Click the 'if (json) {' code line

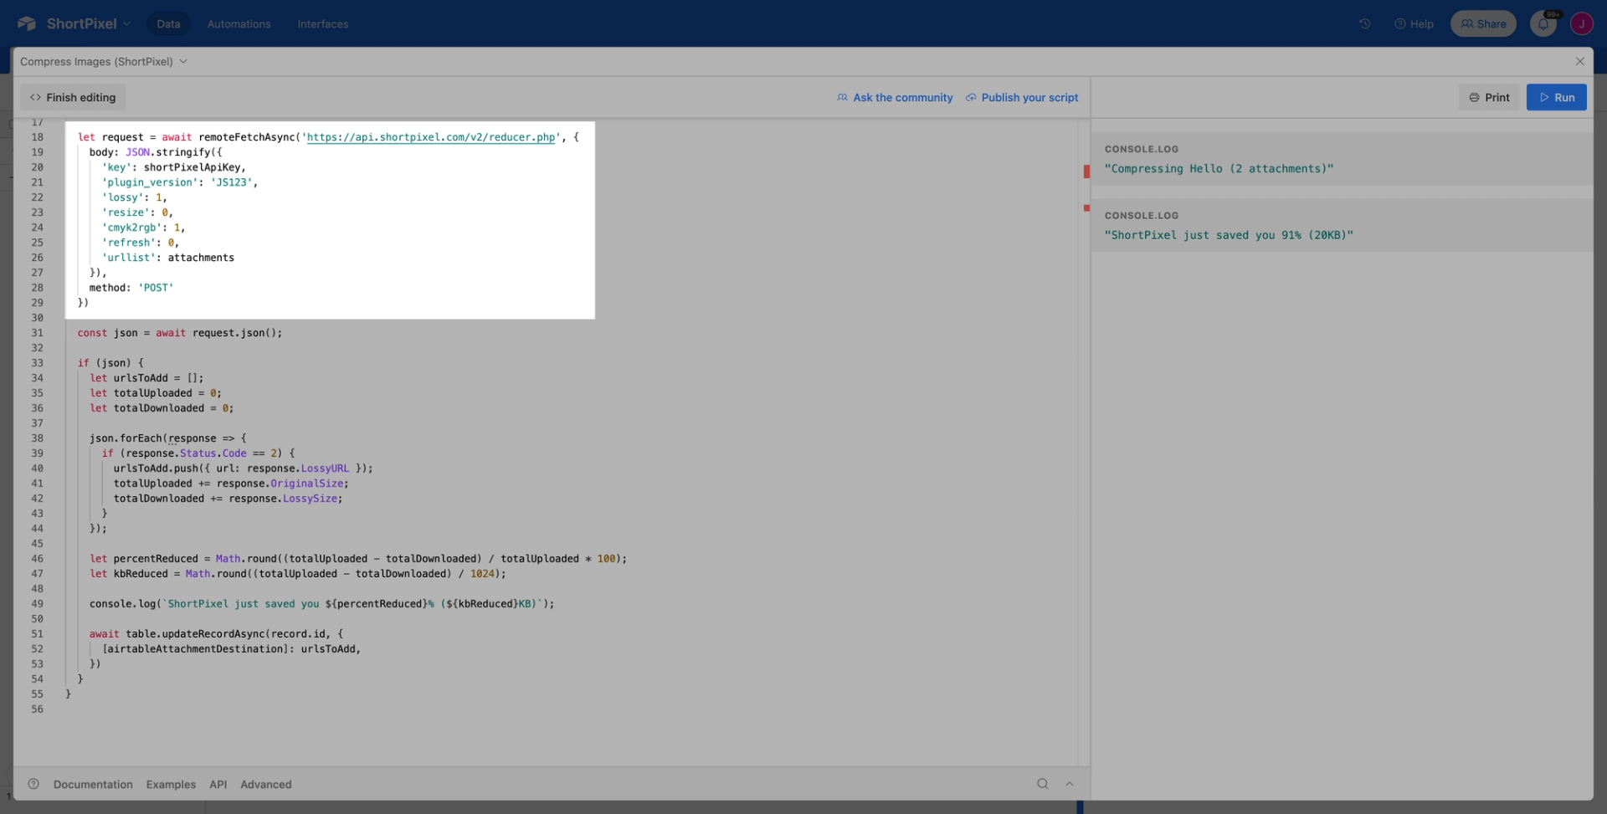110,363
